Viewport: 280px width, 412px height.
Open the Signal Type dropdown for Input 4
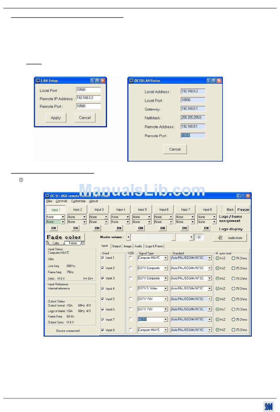point(166,289)
